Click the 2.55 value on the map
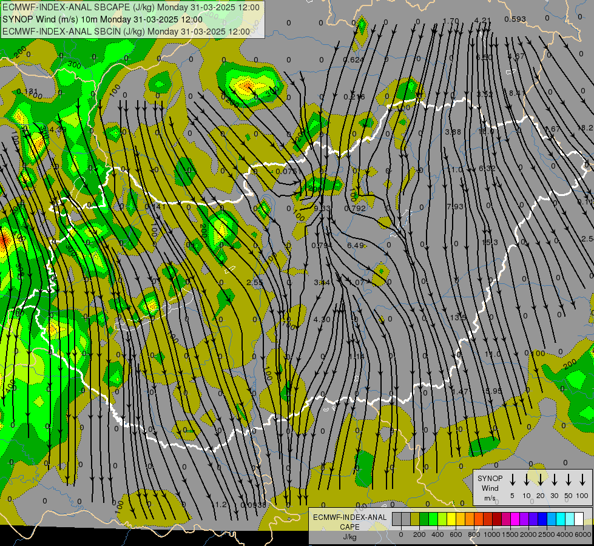 coord(255,282)
